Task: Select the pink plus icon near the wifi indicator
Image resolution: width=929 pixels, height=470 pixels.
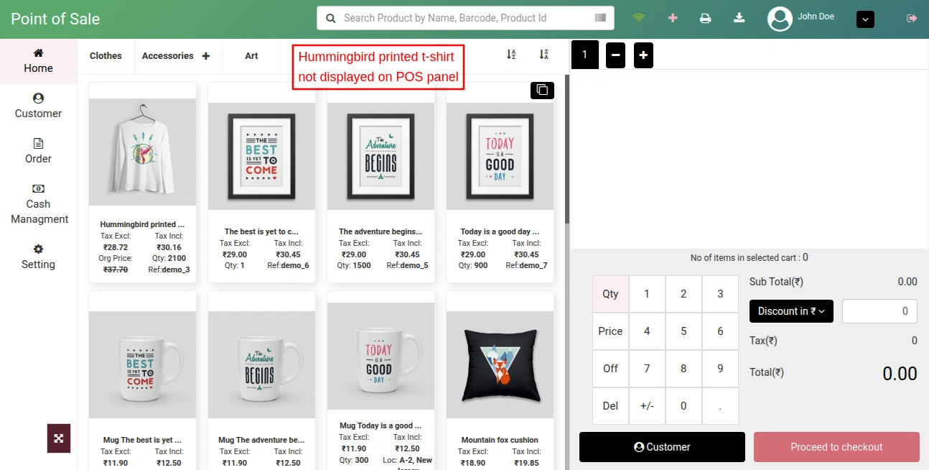Action: (673, 19)
